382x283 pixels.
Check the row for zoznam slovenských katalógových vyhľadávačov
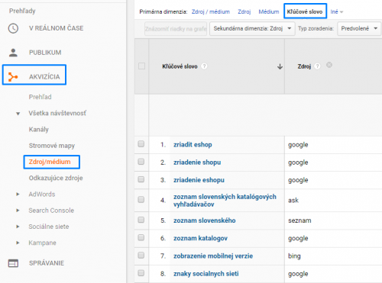pyautogui.click(x=141, y=200)
